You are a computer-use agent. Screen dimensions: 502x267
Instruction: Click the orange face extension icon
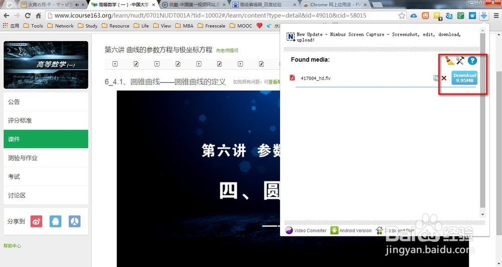[x=425, y=16]
